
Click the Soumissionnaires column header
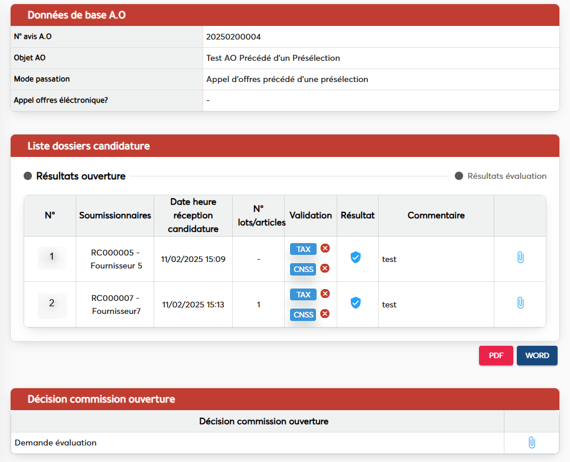[115, 215]
